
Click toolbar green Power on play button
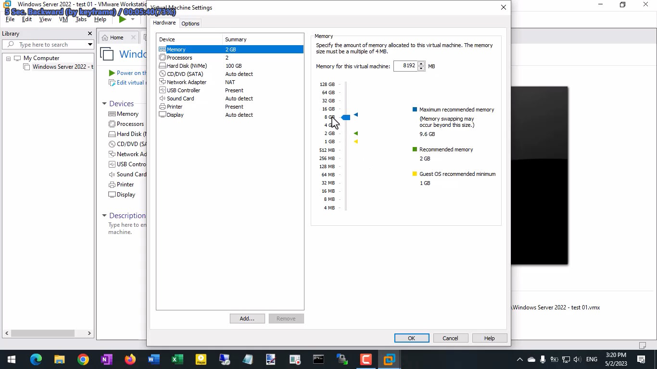(122, 19)
